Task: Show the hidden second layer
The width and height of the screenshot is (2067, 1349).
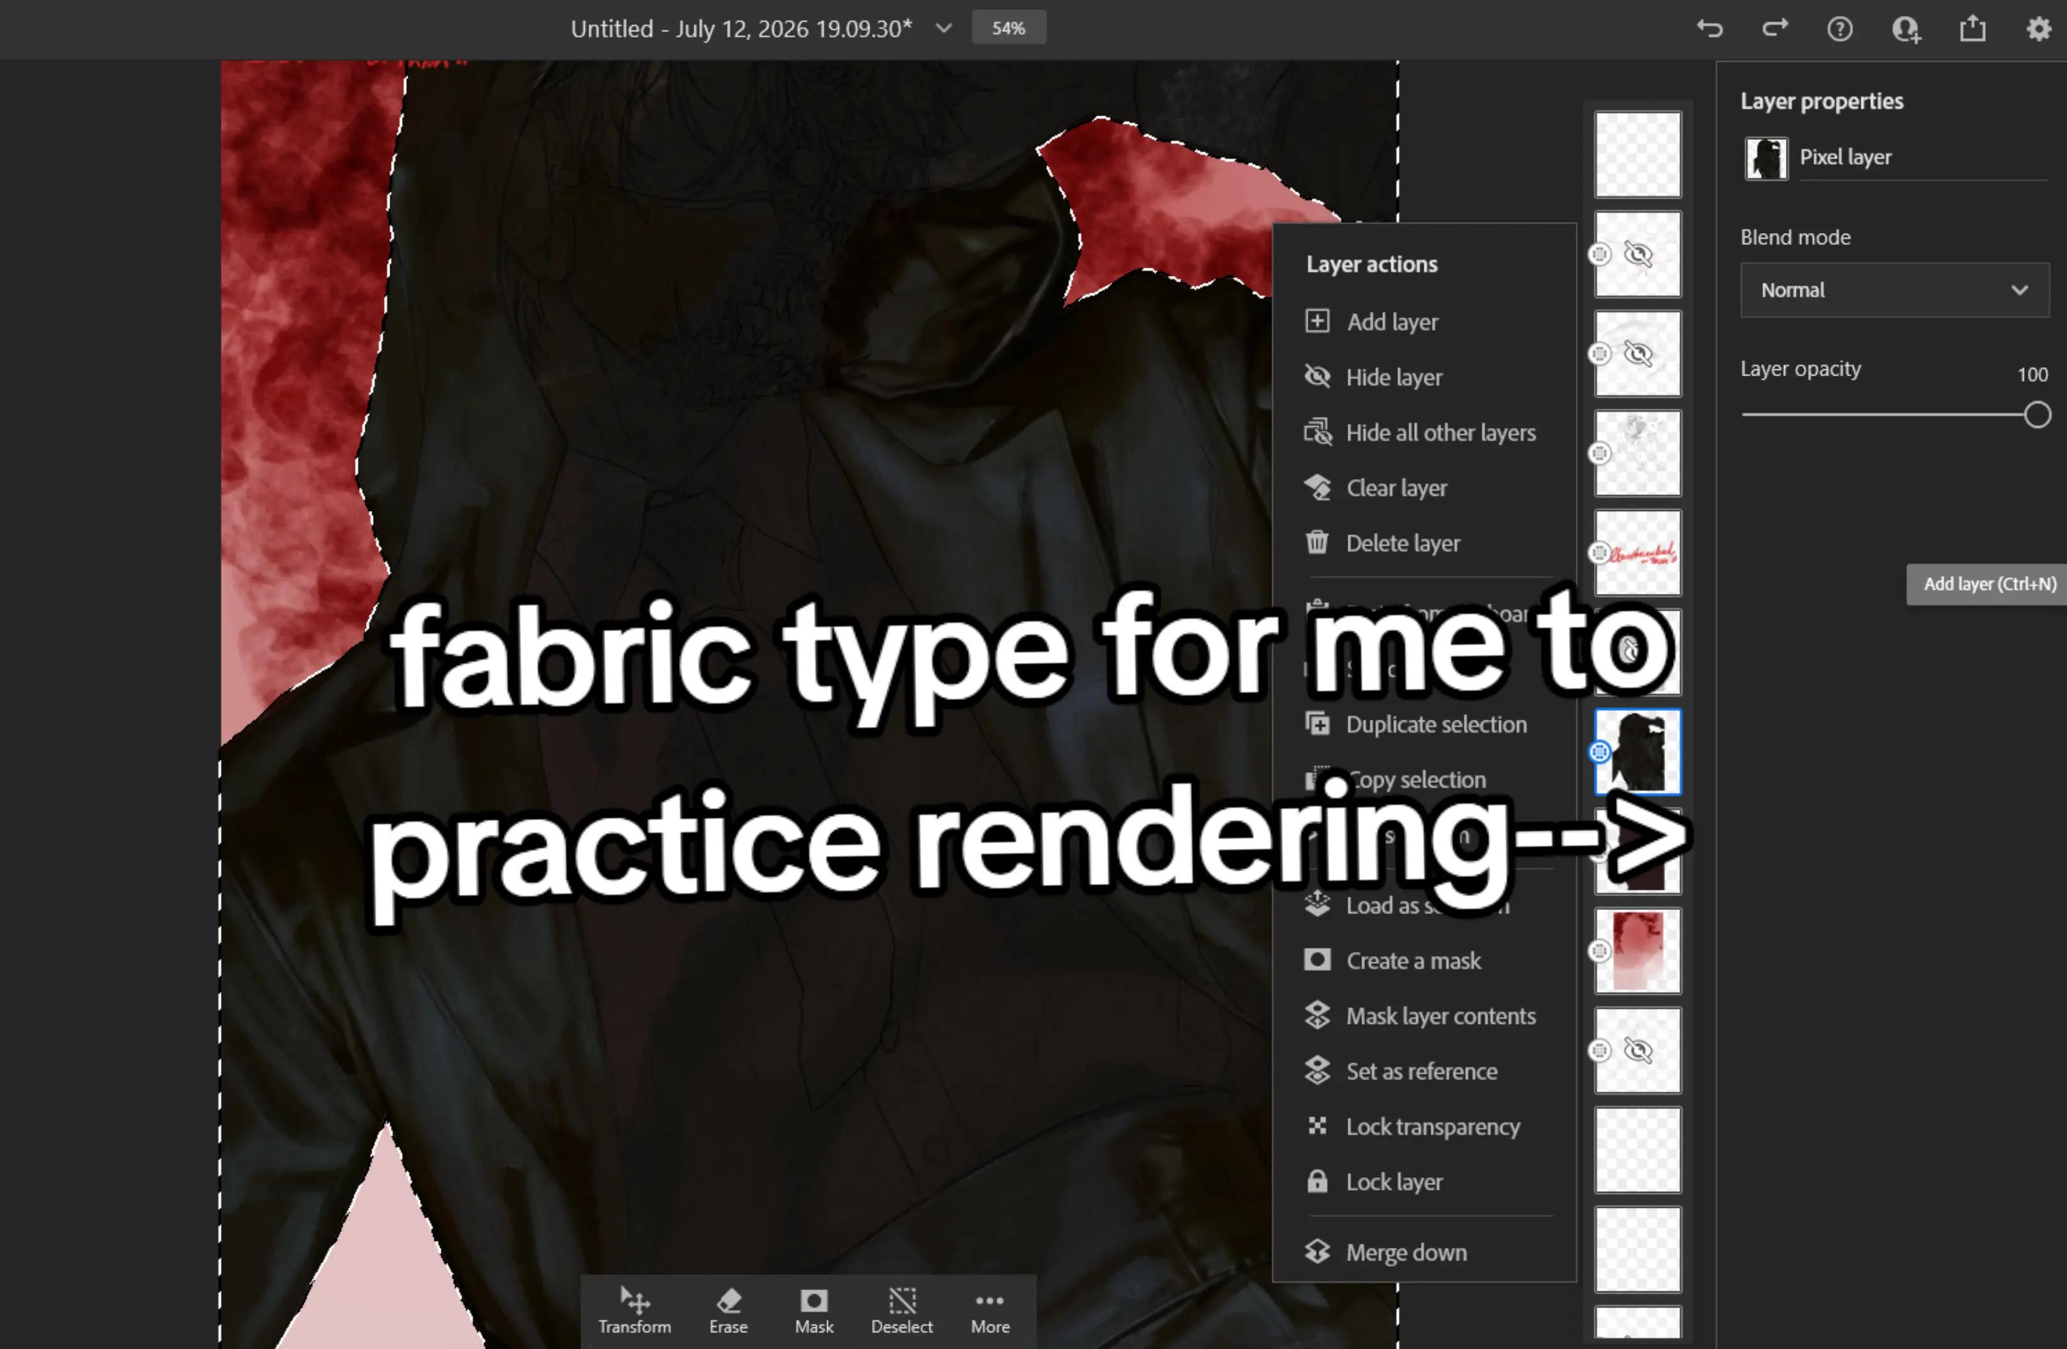Action: 1638,254
